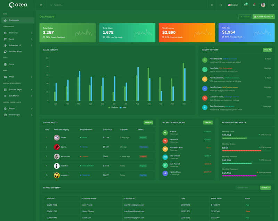Click the Import button

245,17
